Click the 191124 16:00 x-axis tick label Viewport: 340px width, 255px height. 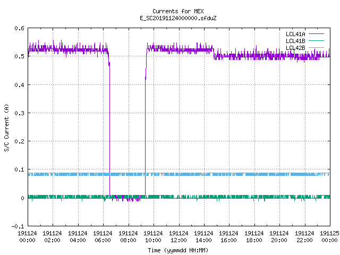(x=229, y=236)
